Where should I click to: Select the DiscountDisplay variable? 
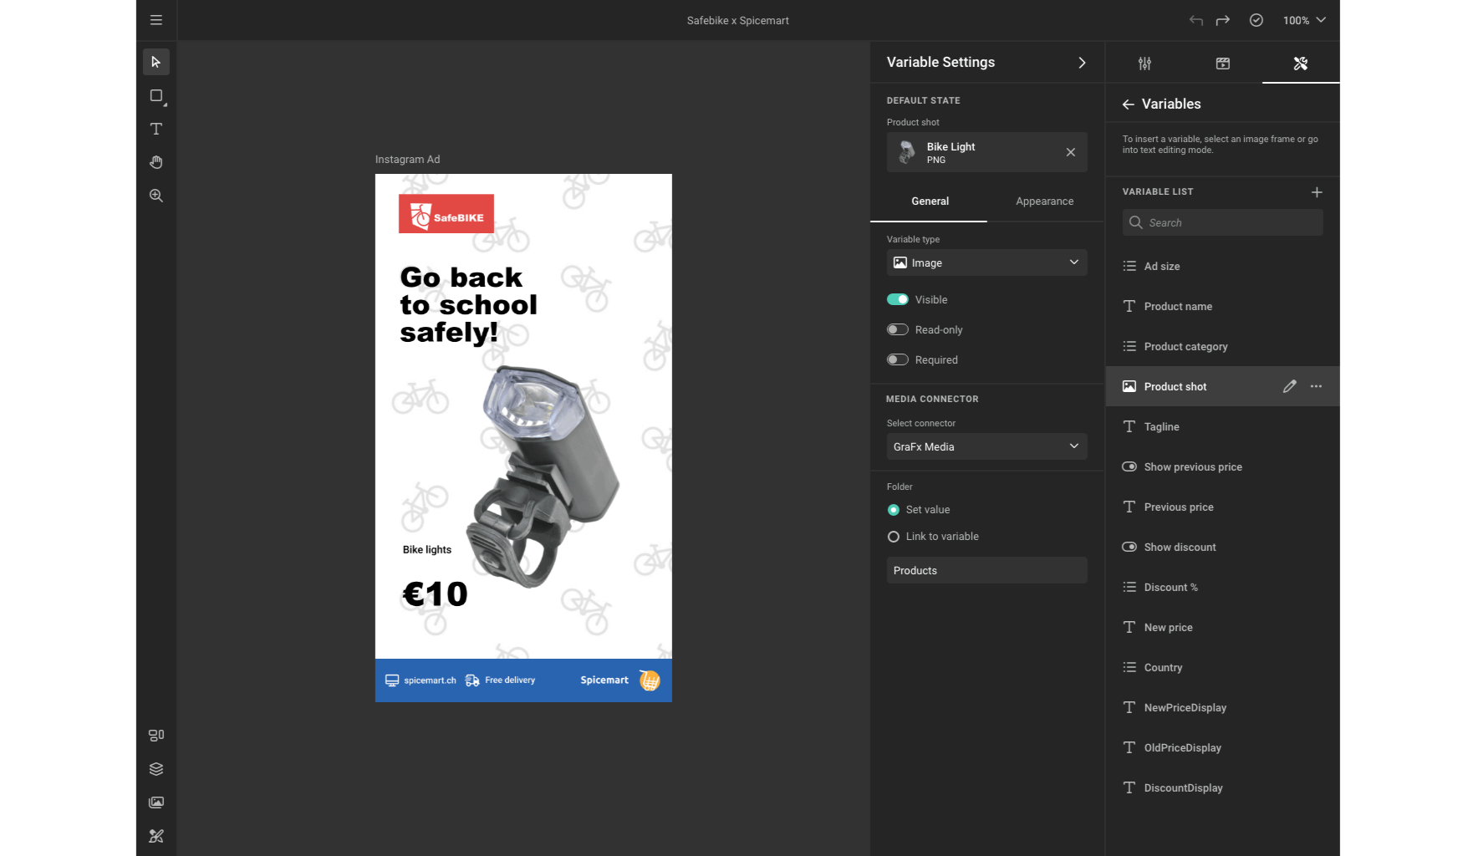1223,787
